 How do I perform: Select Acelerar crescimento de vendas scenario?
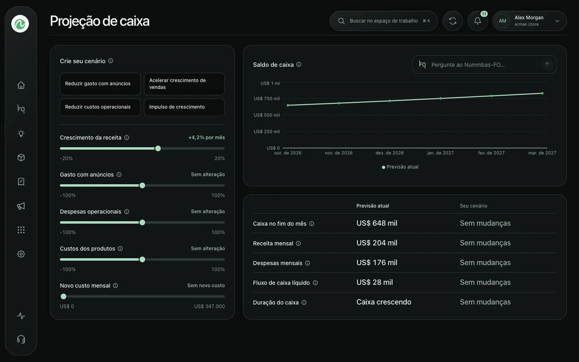click(184, 84)
